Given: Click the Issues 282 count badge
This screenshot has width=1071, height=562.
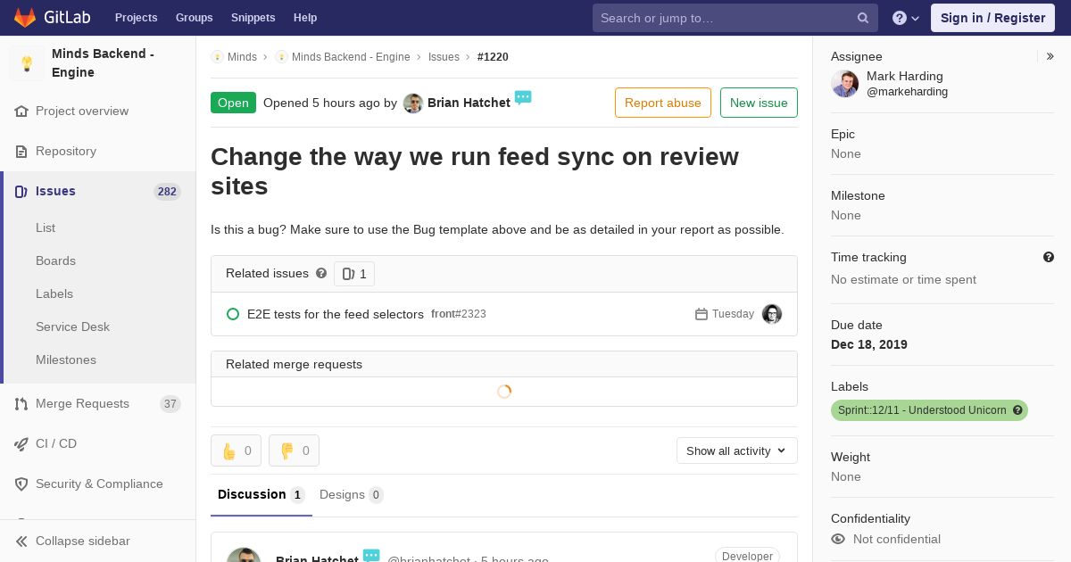Looking at the screenshot, I should 167,192.
